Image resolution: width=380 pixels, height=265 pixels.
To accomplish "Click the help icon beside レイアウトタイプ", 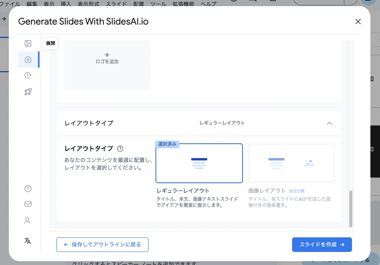I will tap(120, 149).
